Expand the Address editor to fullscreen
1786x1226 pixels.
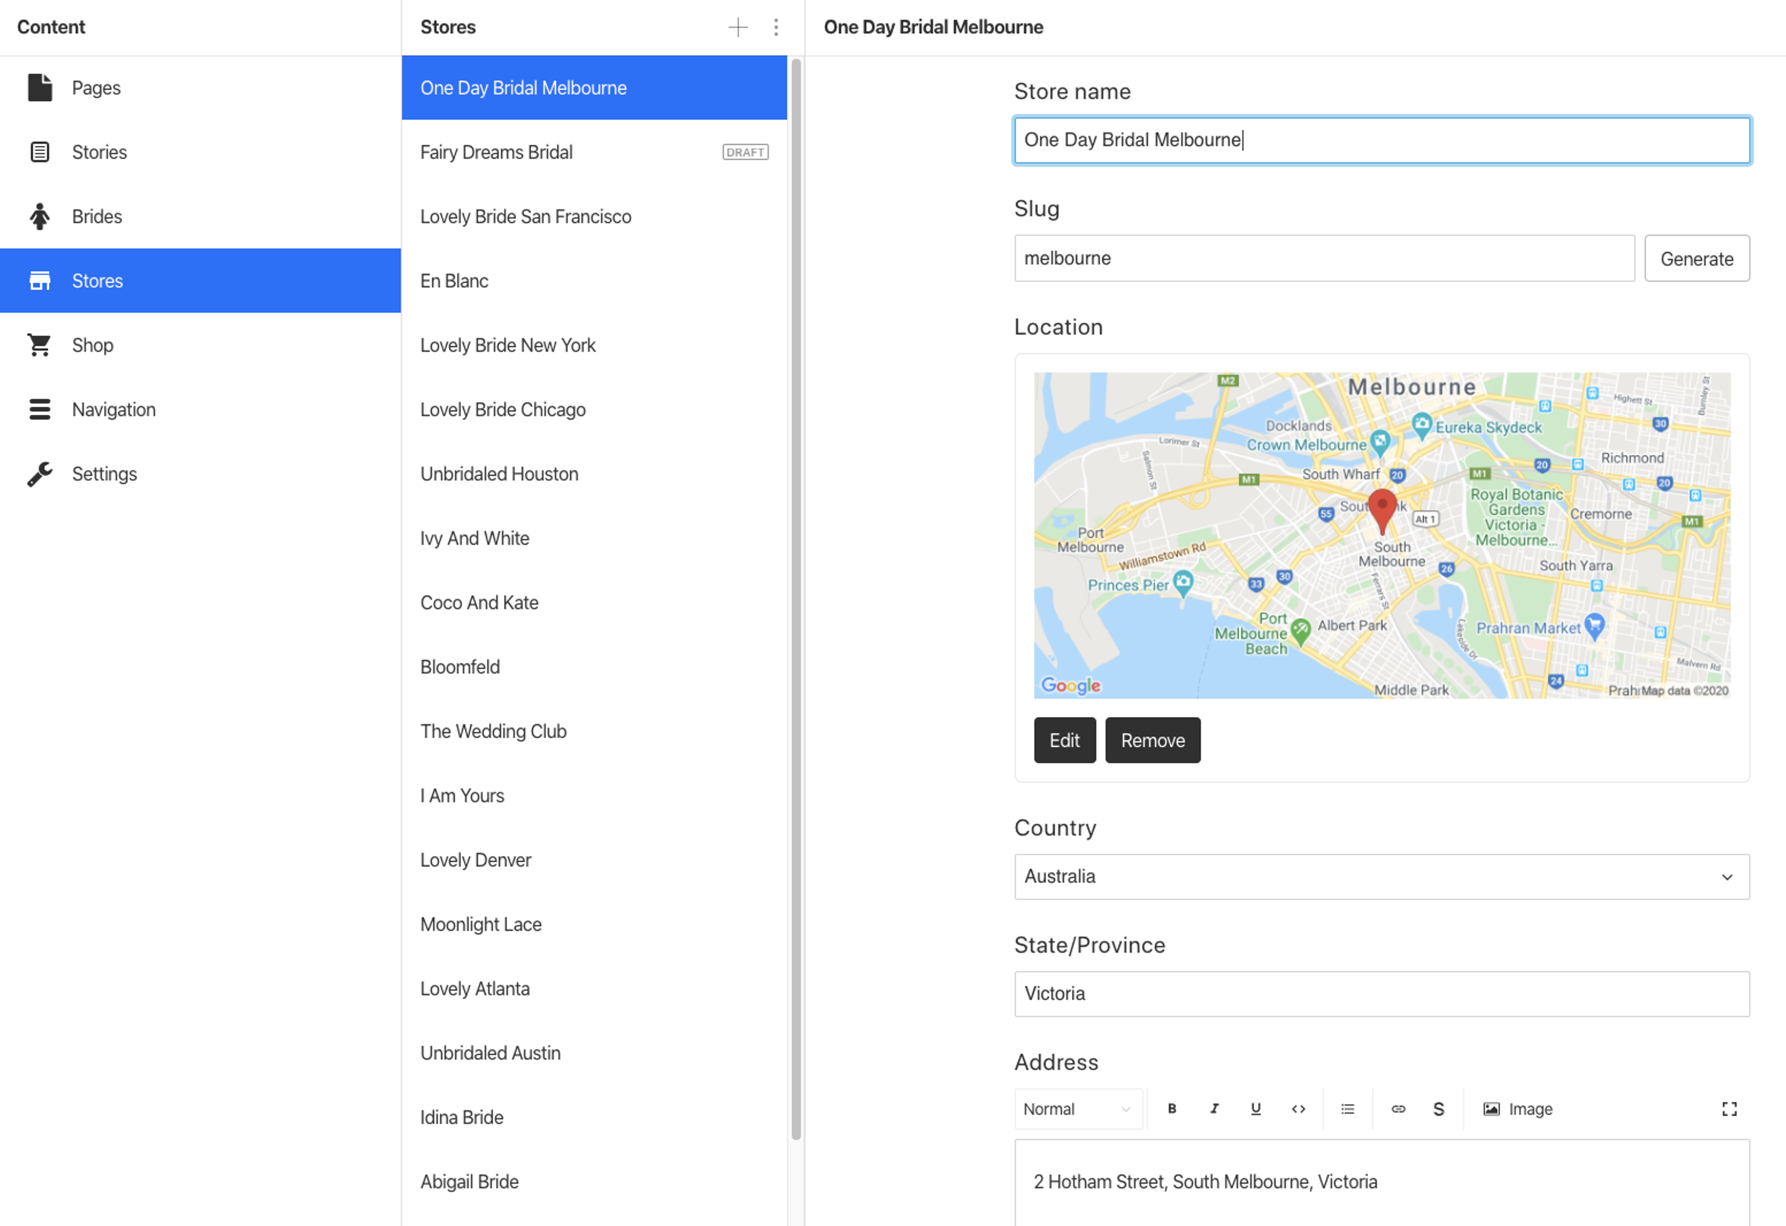tap(1728, 1108)
